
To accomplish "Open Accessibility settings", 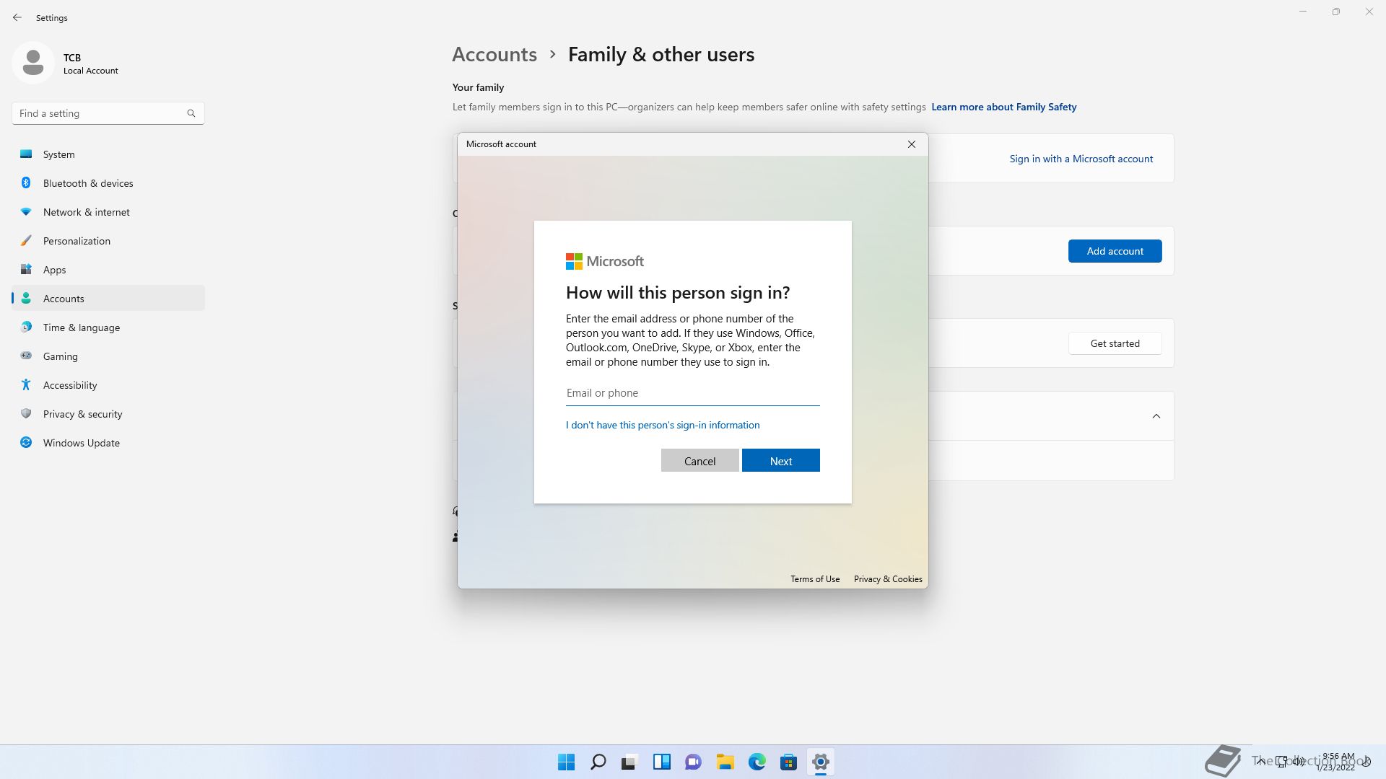I will click(x=108, y=385).
